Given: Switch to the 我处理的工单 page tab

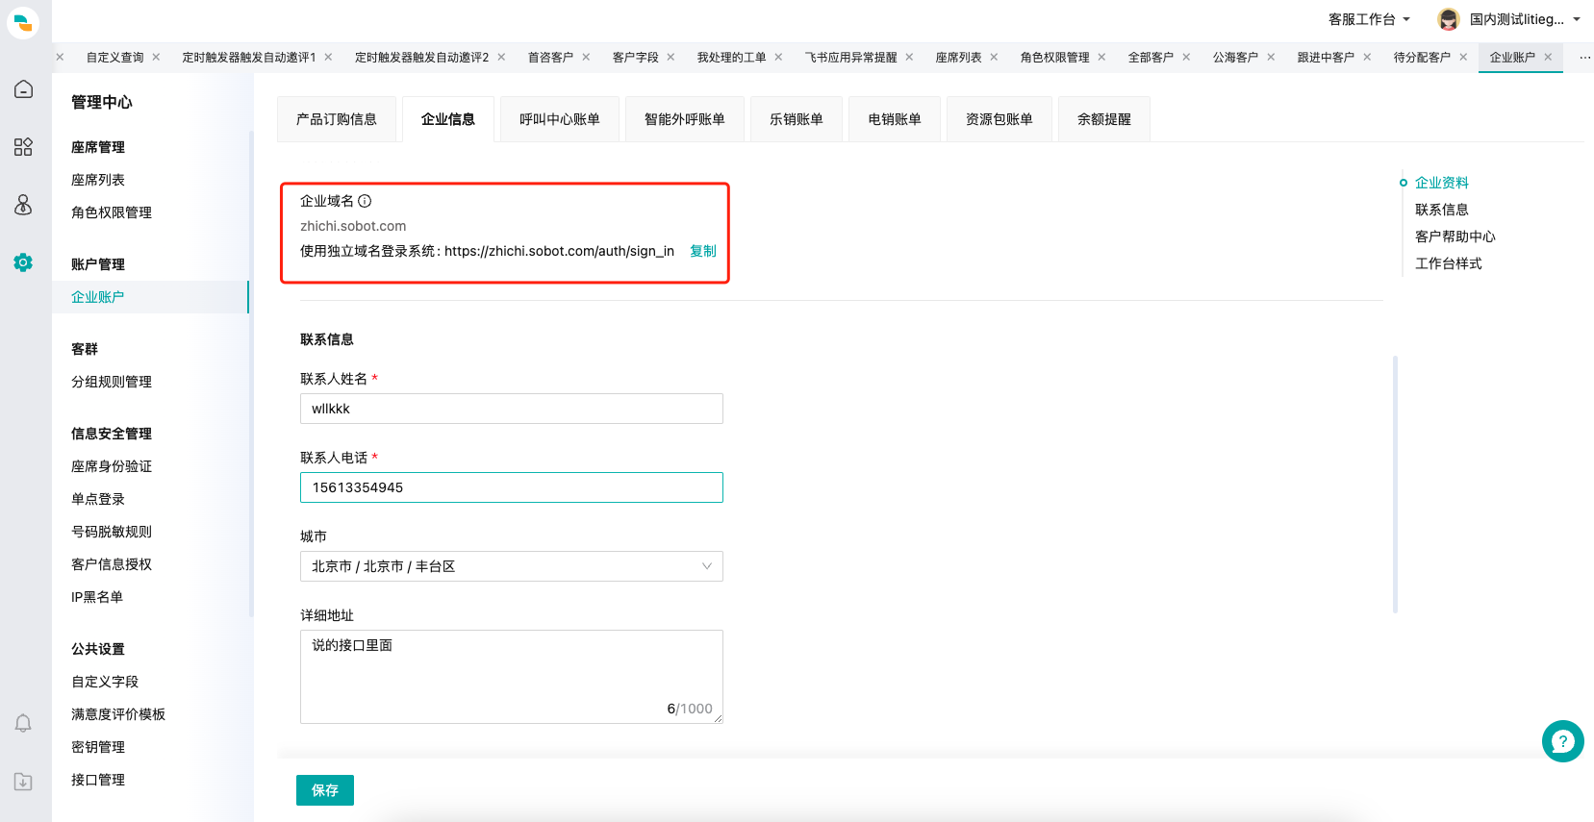Looking at the screenshot, I should (x=732, y=58).
